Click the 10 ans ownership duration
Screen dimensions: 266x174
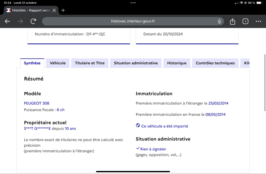point(70,129)
